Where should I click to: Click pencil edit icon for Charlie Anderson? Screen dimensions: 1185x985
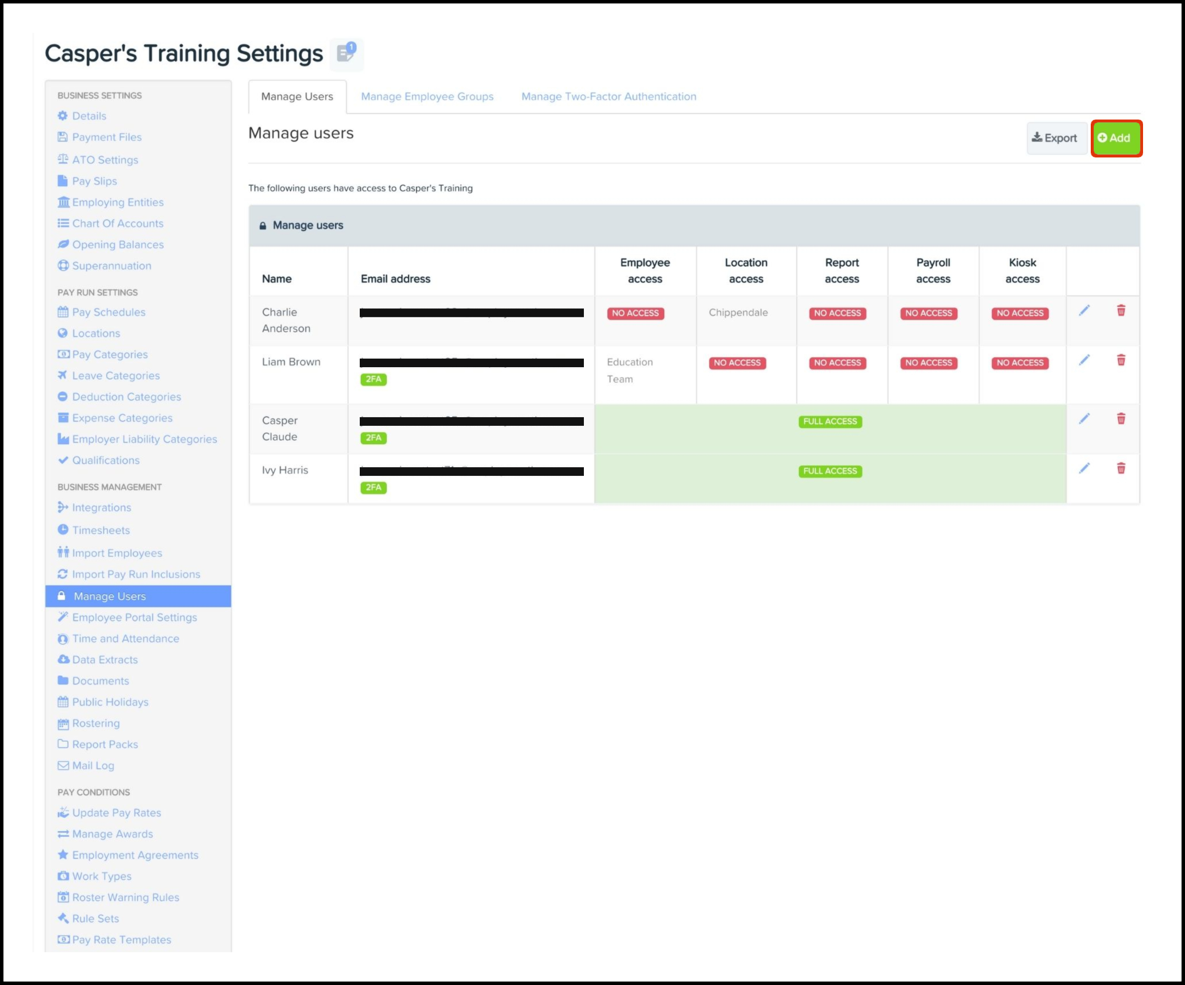tap(1084, 311)
